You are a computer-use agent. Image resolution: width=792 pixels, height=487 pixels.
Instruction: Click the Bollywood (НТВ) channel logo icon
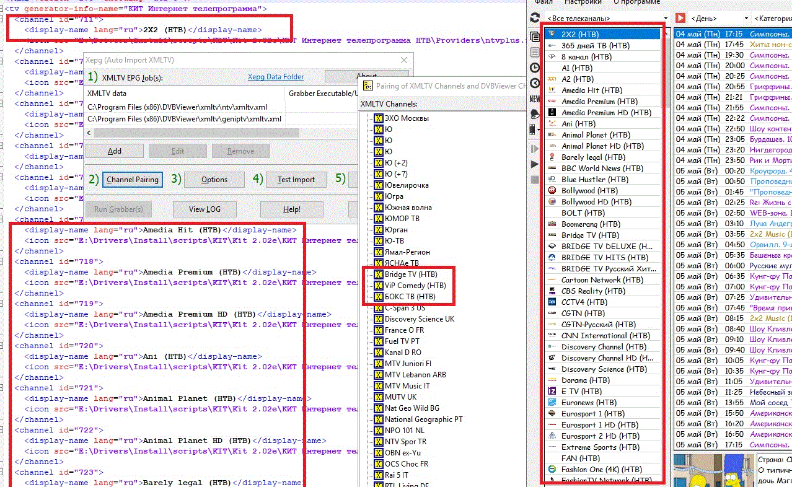[x=552, y=191]
